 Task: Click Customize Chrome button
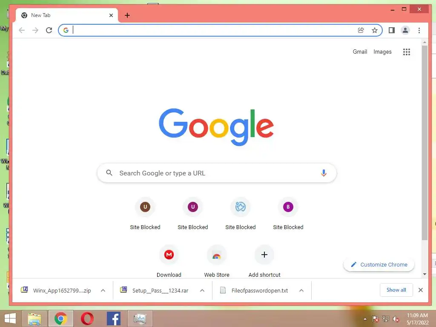click(379, 265)
